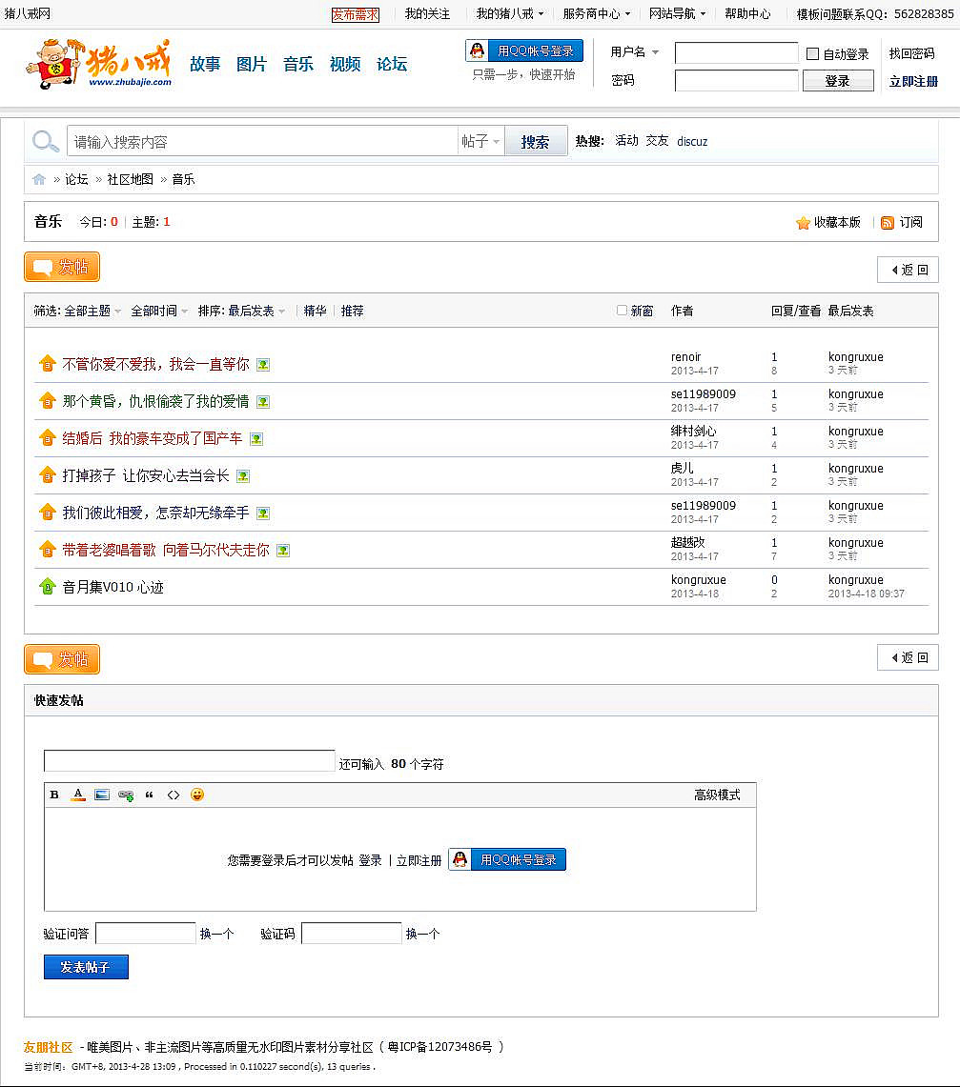Click search content input field

pos(262,141)
